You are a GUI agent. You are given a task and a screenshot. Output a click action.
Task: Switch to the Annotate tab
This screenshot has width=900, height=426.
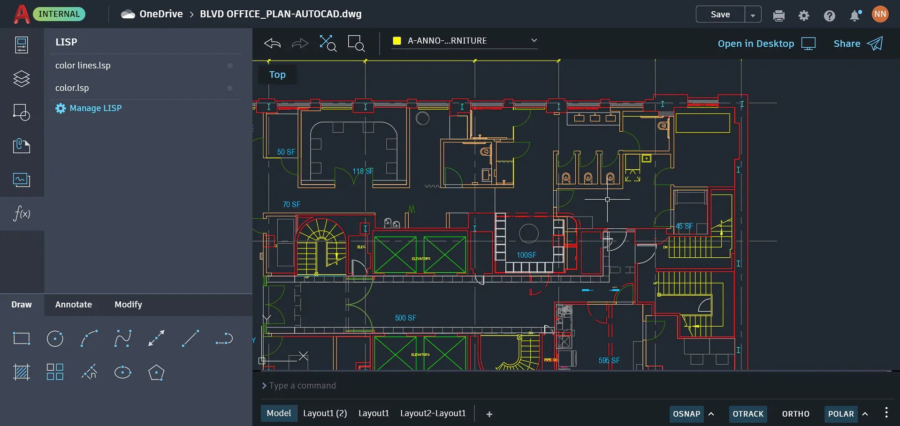pyautogui.click(x=73, y=304)
